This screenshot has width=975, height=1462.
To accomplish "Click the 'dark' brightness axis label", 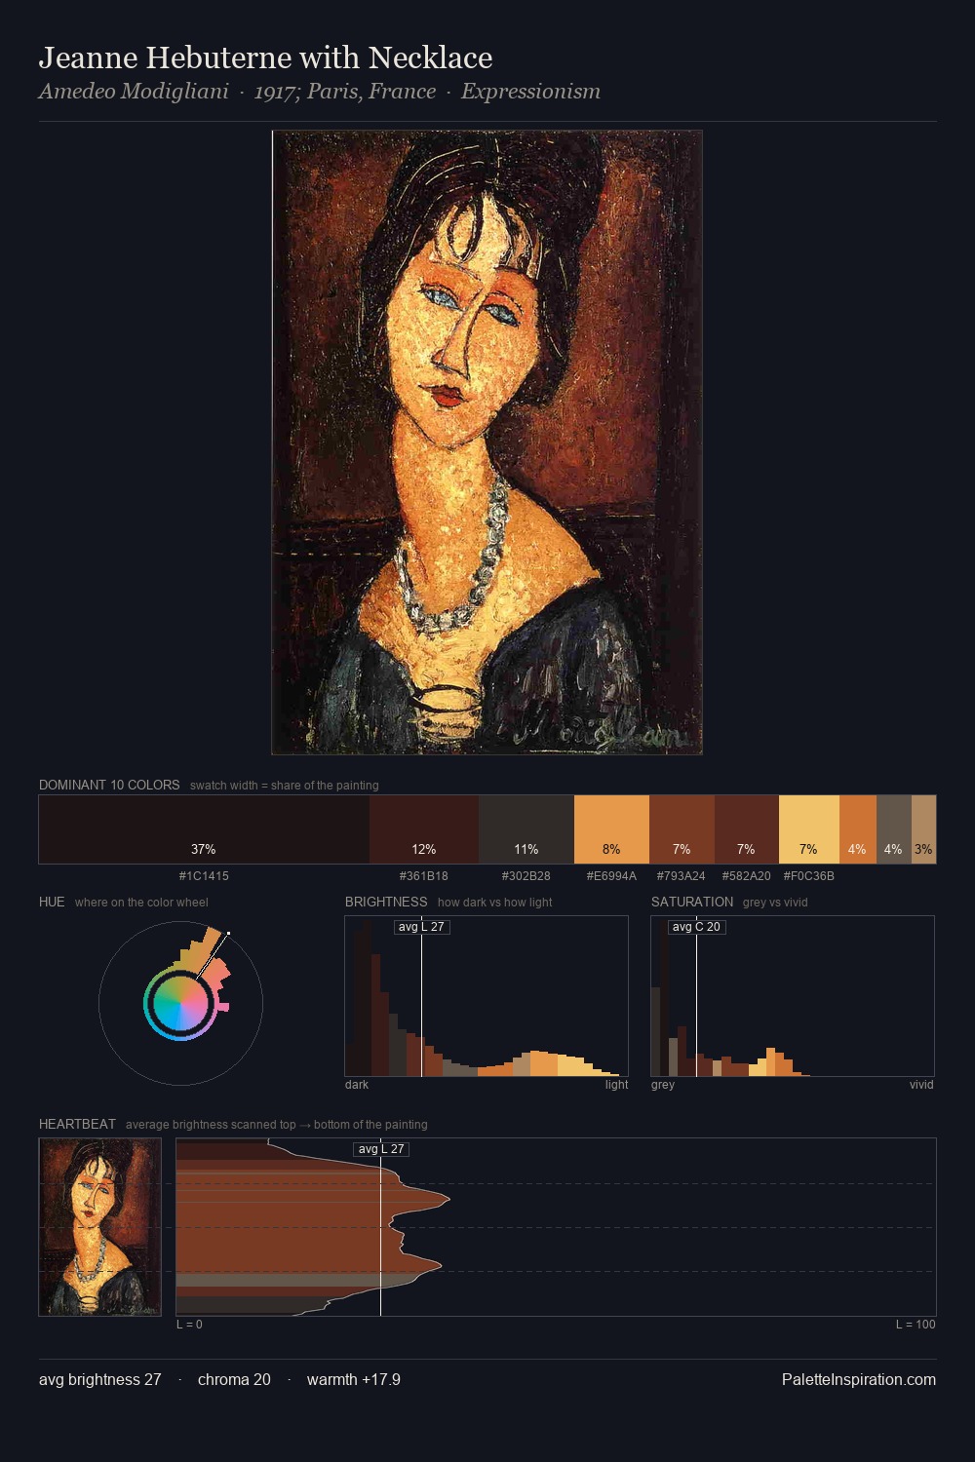I will tap(357, 1085).
